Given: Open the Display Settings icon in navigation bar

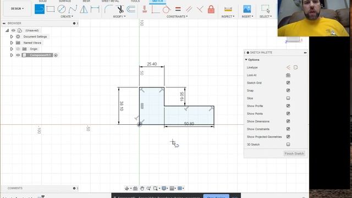Looking at the screenshot, I should tap(164, 188).
